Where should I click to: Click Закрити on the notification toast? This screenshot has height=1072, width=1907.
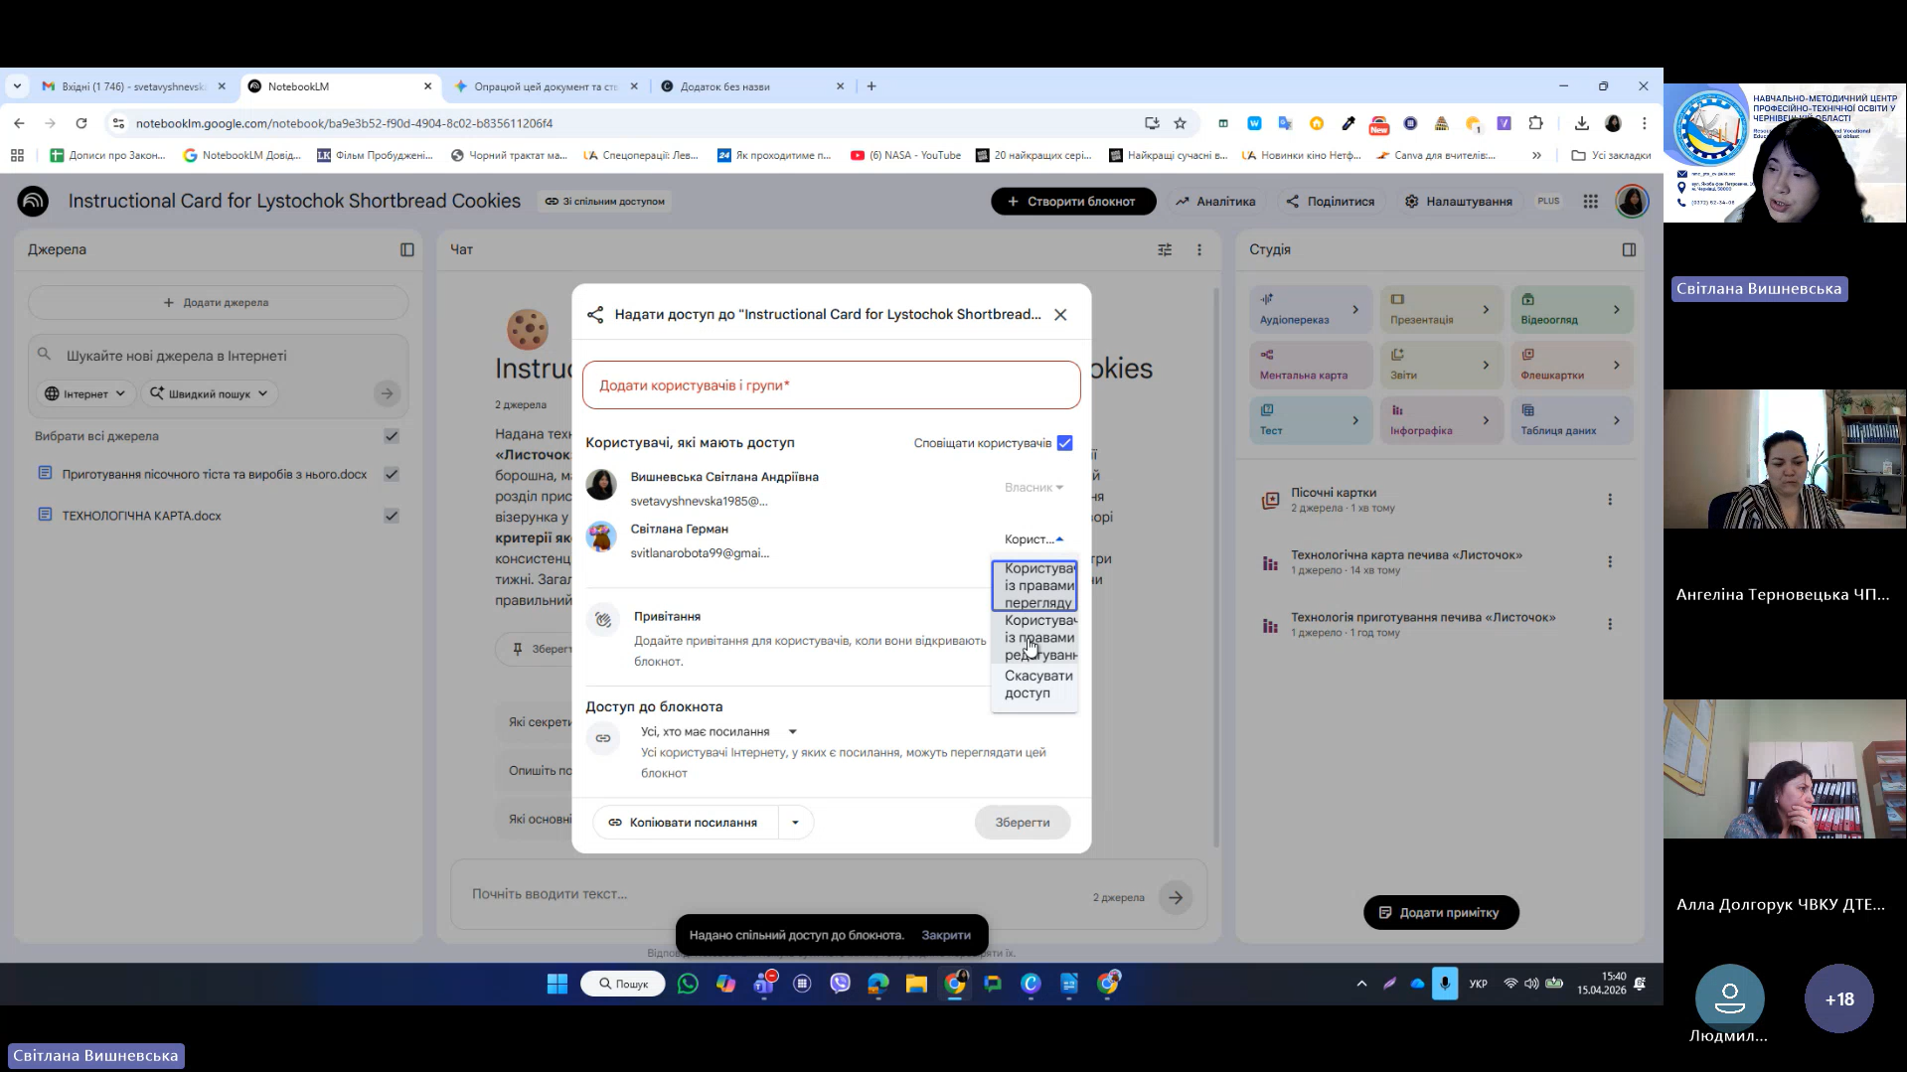pyautogui.click(x=945, y=935)
